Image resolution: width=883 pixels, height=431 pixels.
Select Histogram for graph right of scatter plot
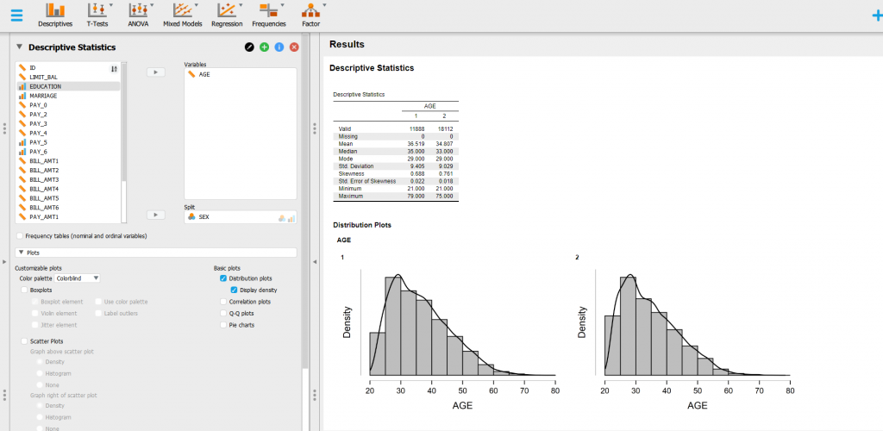pyautogui.click(x=40, y=417)
